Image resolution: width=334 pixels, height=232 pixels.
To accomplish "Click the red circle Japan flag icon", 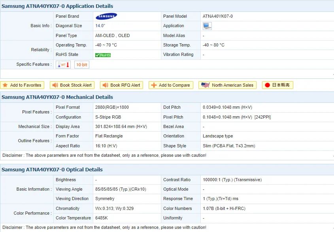I will point(267,85).
